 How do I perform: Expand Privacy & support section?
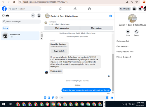pos(124,57)
